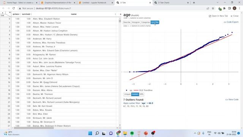The height and width of the screenshot is (137, 243).
Task: Switch to Untitled Jupyter Notebook tab
Action: (x=96, y=3)
